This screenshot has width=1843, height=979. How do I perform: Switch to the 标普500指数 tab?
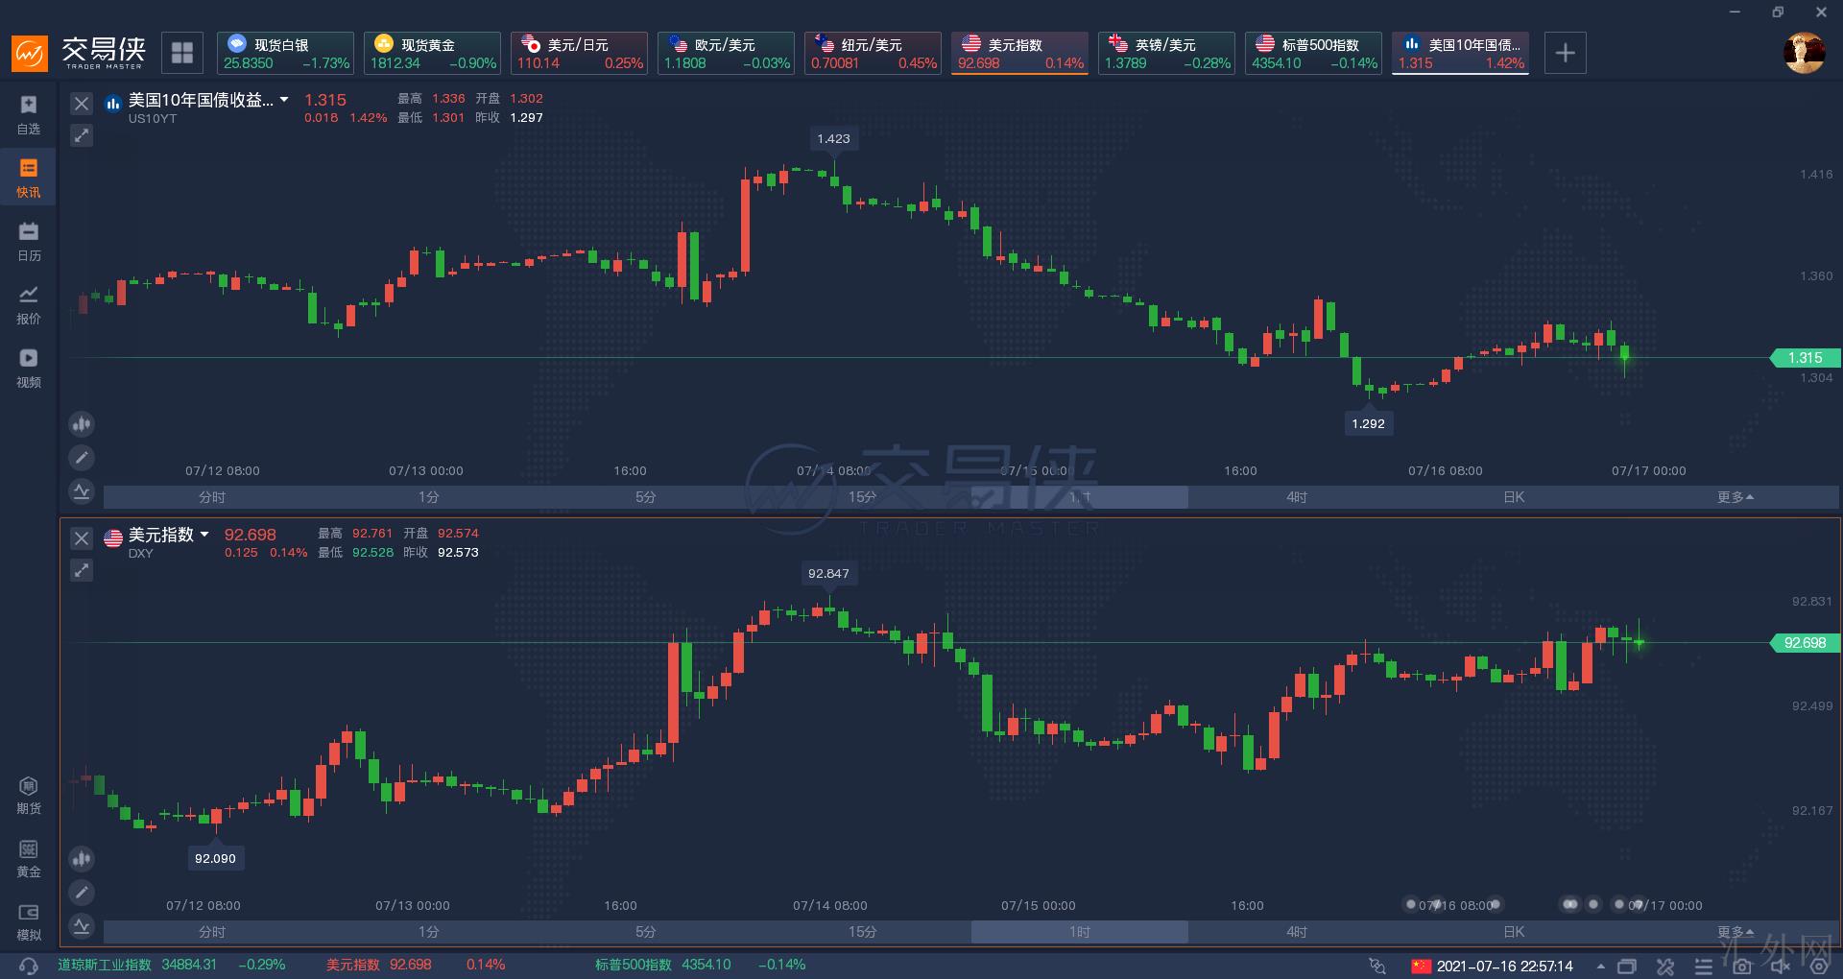[1313, 53]
